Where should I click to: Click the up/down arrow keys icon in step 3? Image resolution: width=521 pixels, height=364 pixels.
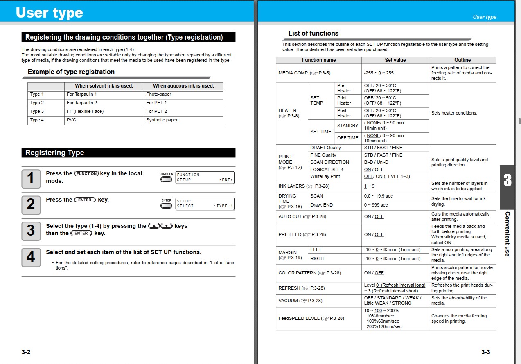coord(160,226)
